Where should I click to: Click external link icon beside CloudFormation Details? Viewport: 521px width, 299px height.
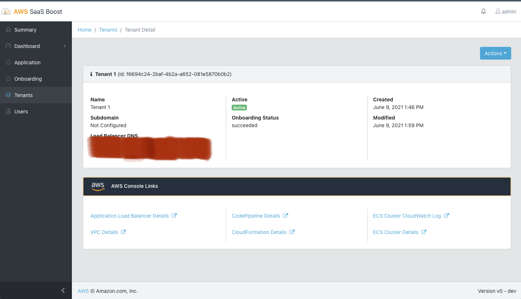(x=292, y=232)
